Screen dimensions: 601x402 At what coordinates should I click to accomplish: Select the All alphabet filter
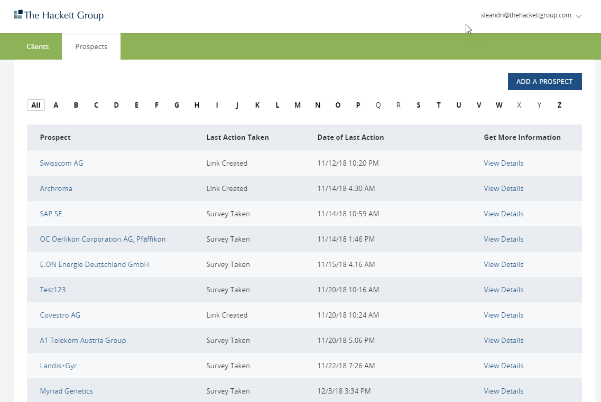coord(35,105)
